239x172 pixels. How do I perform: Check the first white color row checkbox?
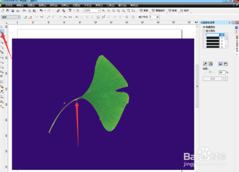pos(205,35)
